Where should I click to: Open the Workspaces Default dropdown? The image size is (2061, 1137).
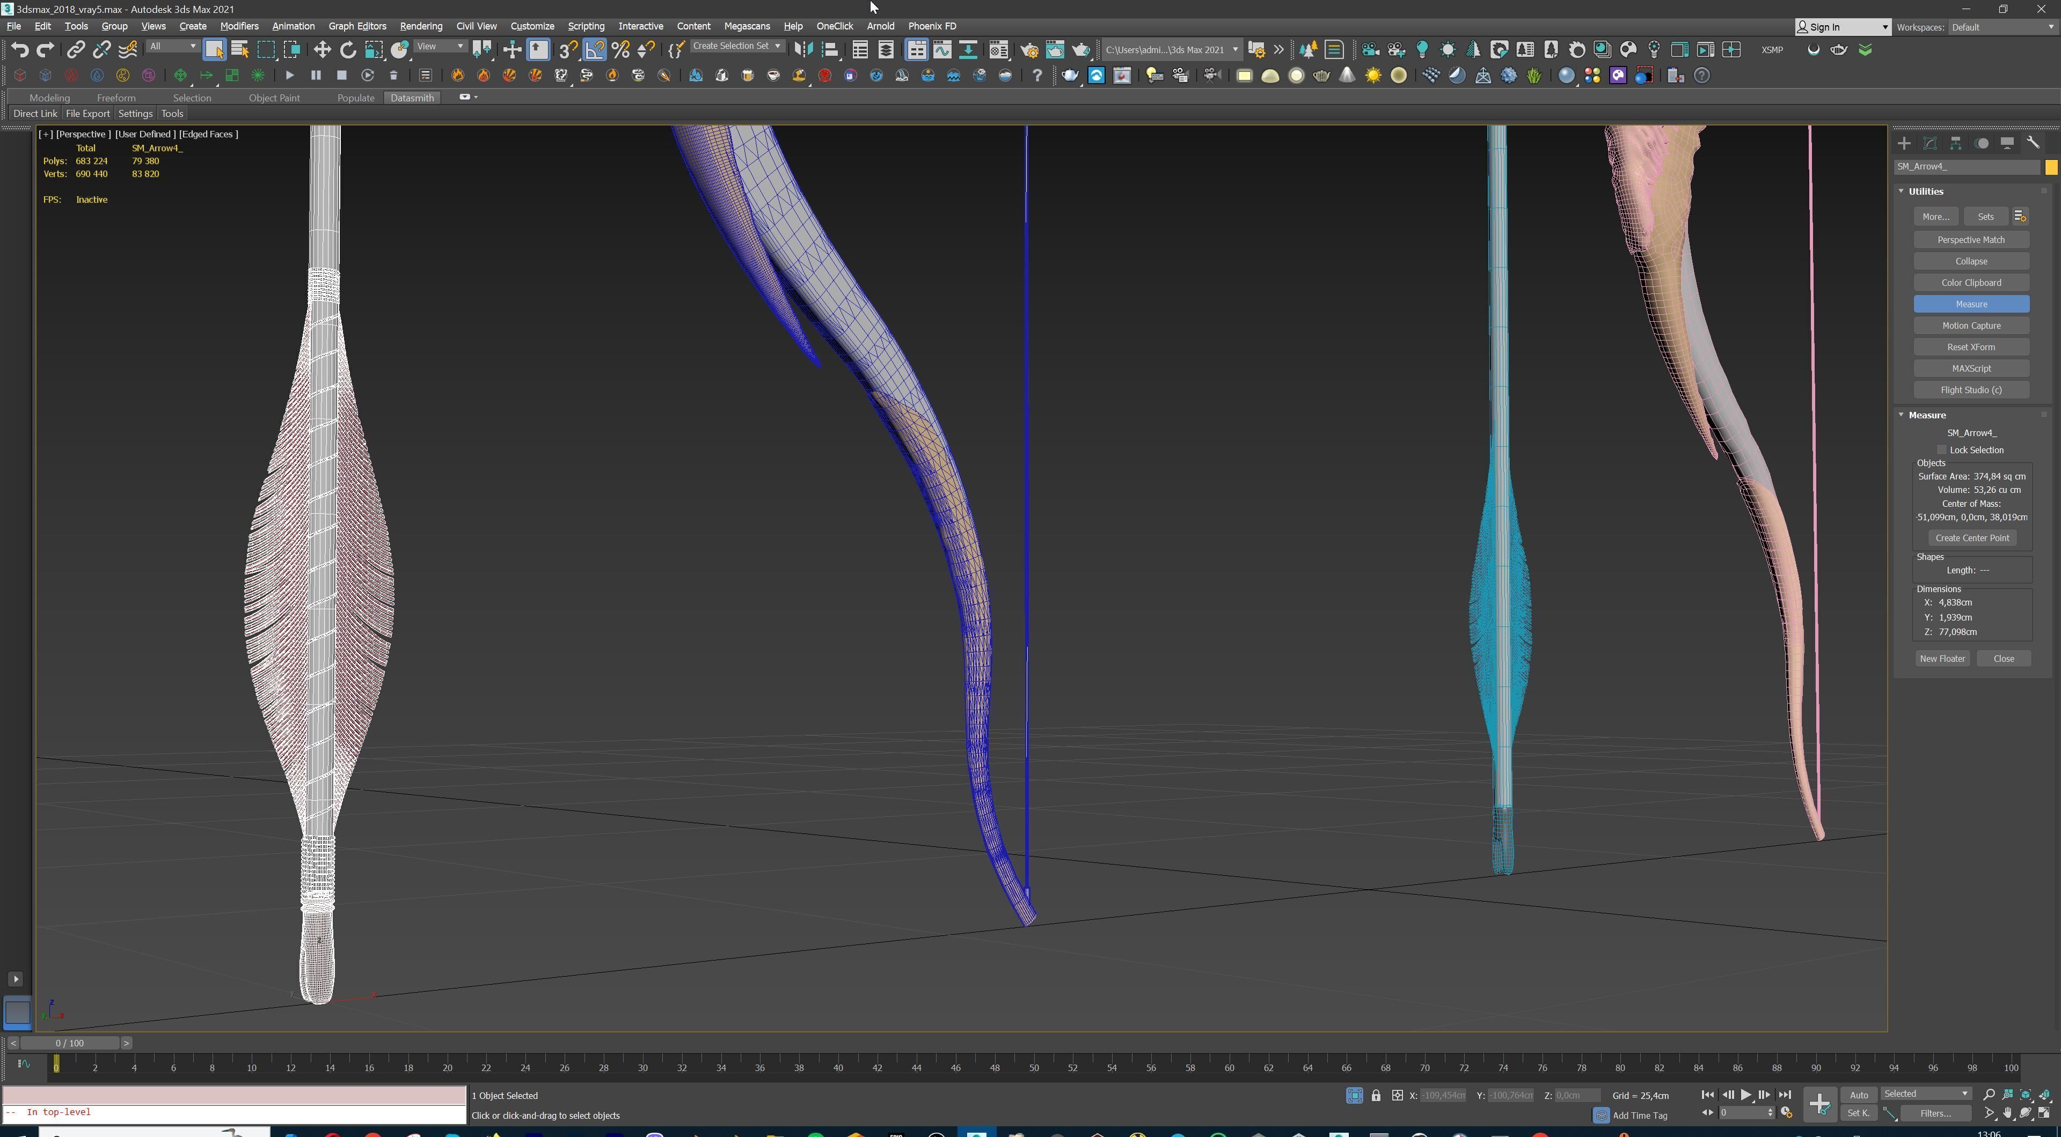point(2000,27)
